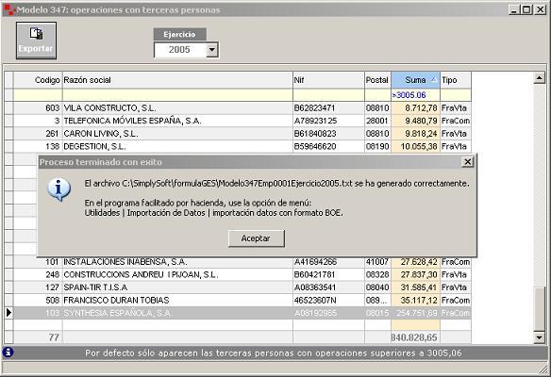
Task: Click Suma value 31.585,41
Action: pos(416,287)
